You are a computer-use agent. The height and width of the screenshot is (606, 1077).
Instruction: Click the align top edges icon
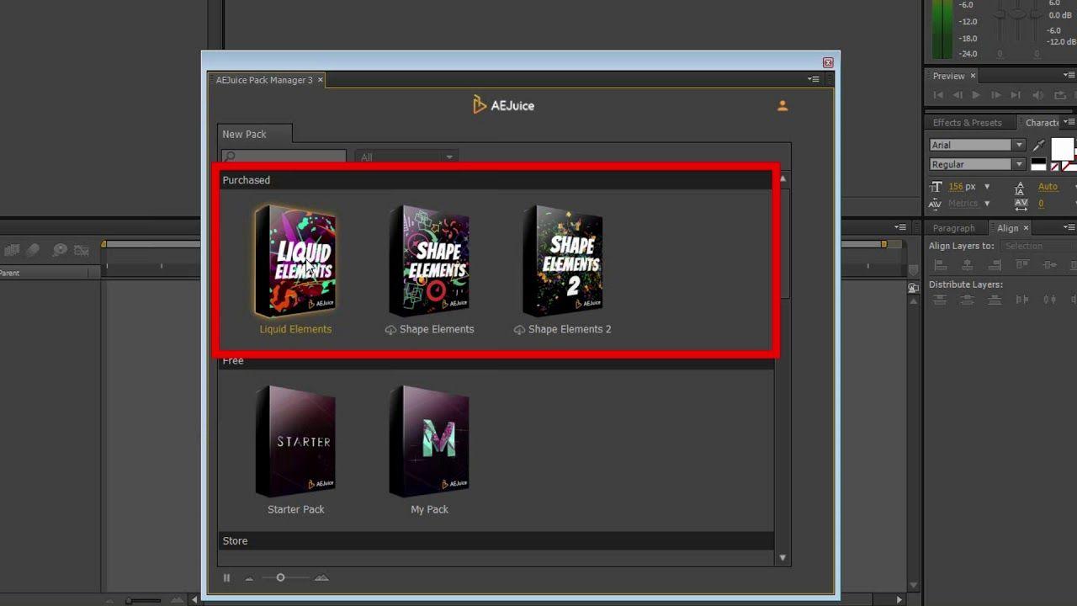(x=1022, y=265)
